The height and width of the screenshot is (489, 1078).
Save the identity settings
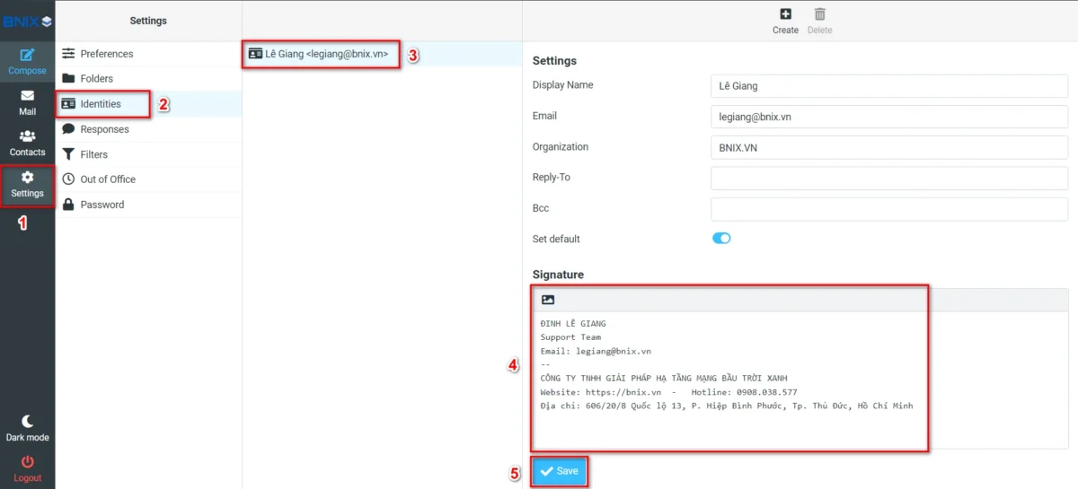click(560, 471)
